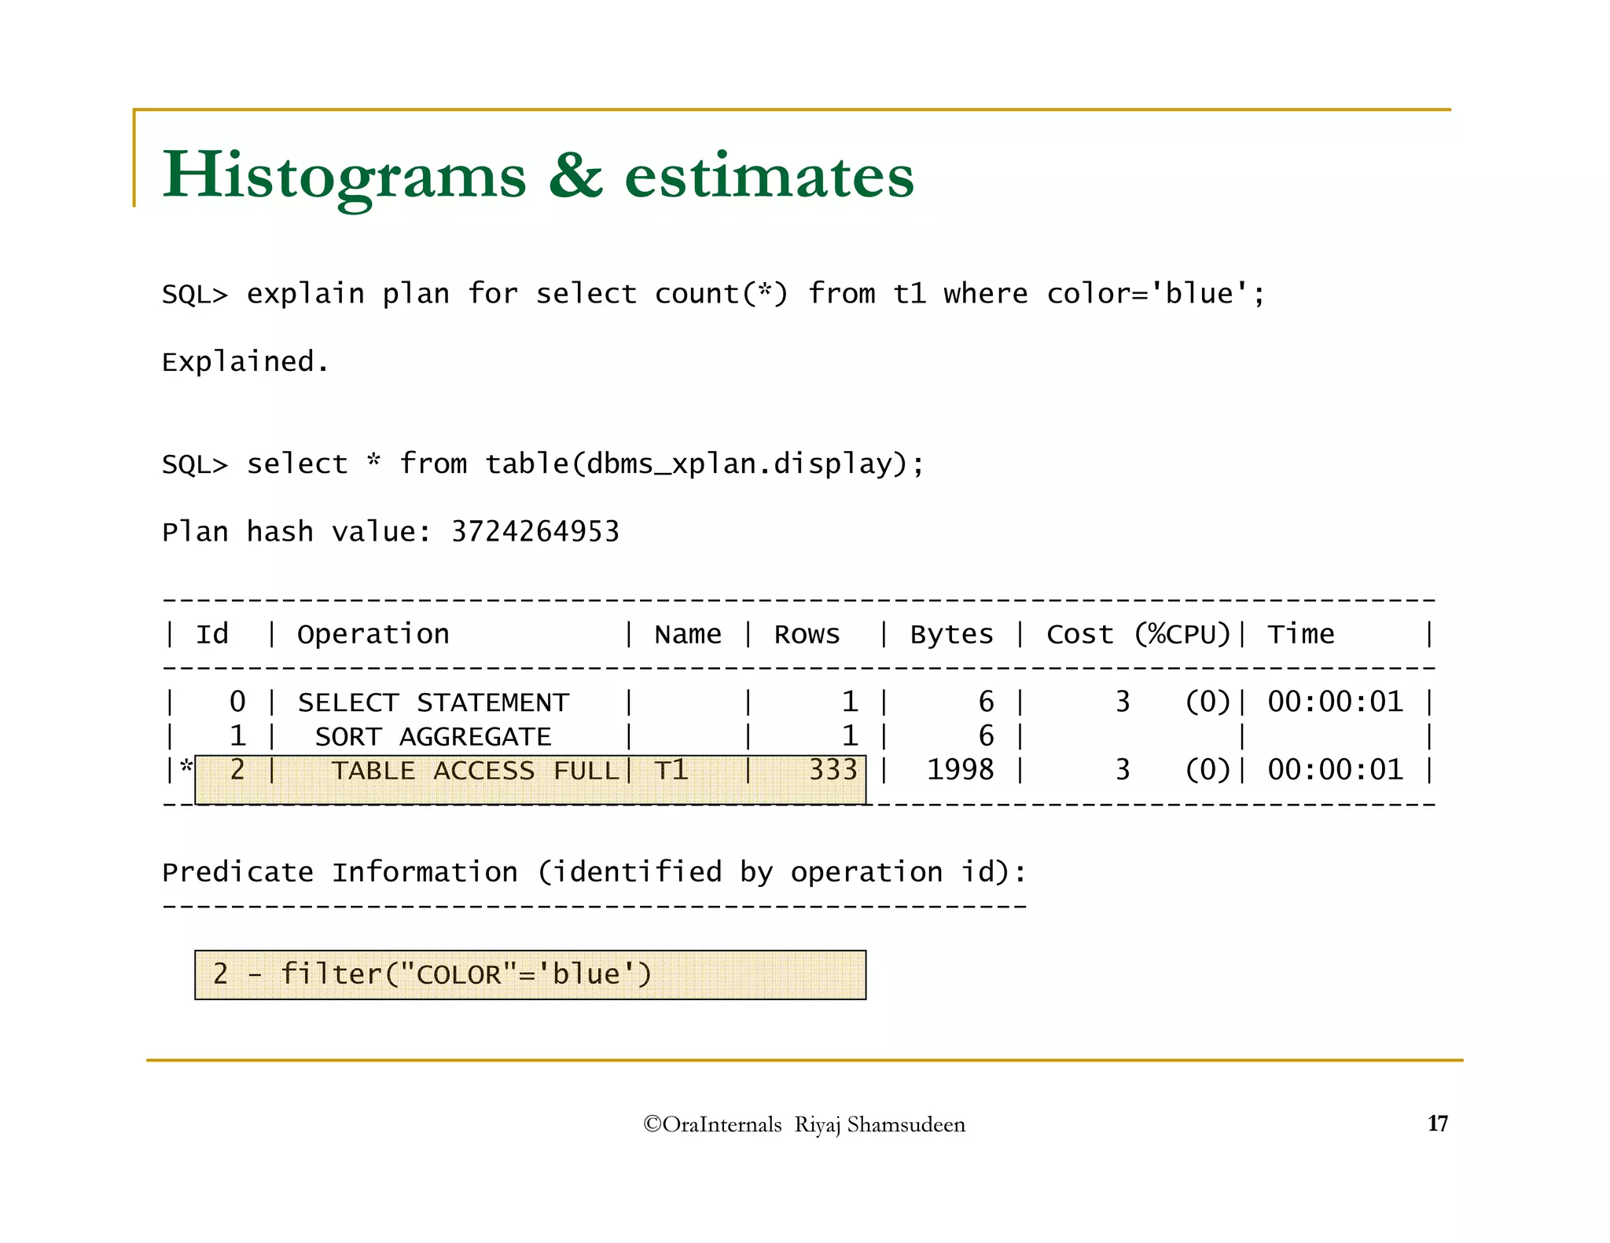
Task: Click the OraInternals Riyaj Shamsudeen copyright footer
Action: (x=804, y=1124)
